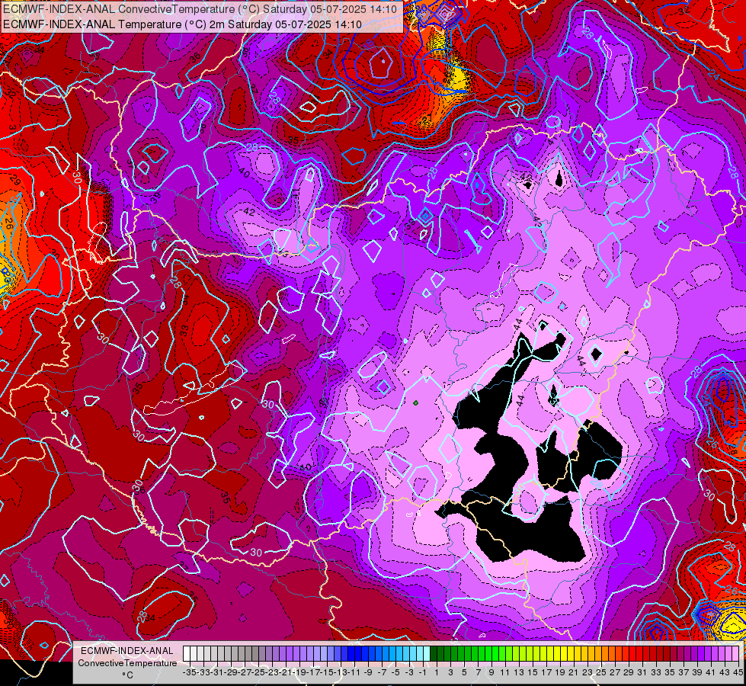Click the 45 value on the legend scale

[x=738, y=672]
